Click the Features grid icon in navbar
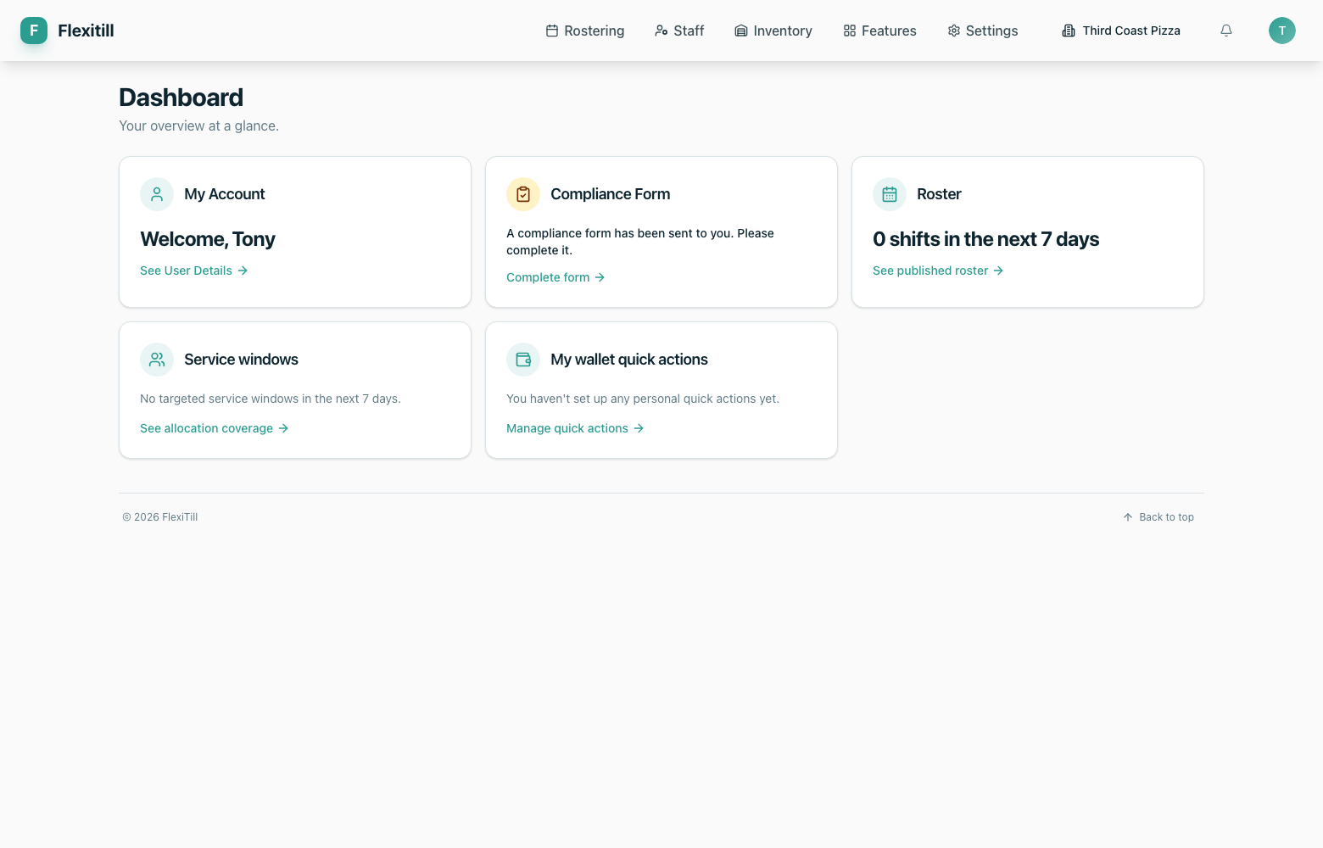 [x=850, y=31]
